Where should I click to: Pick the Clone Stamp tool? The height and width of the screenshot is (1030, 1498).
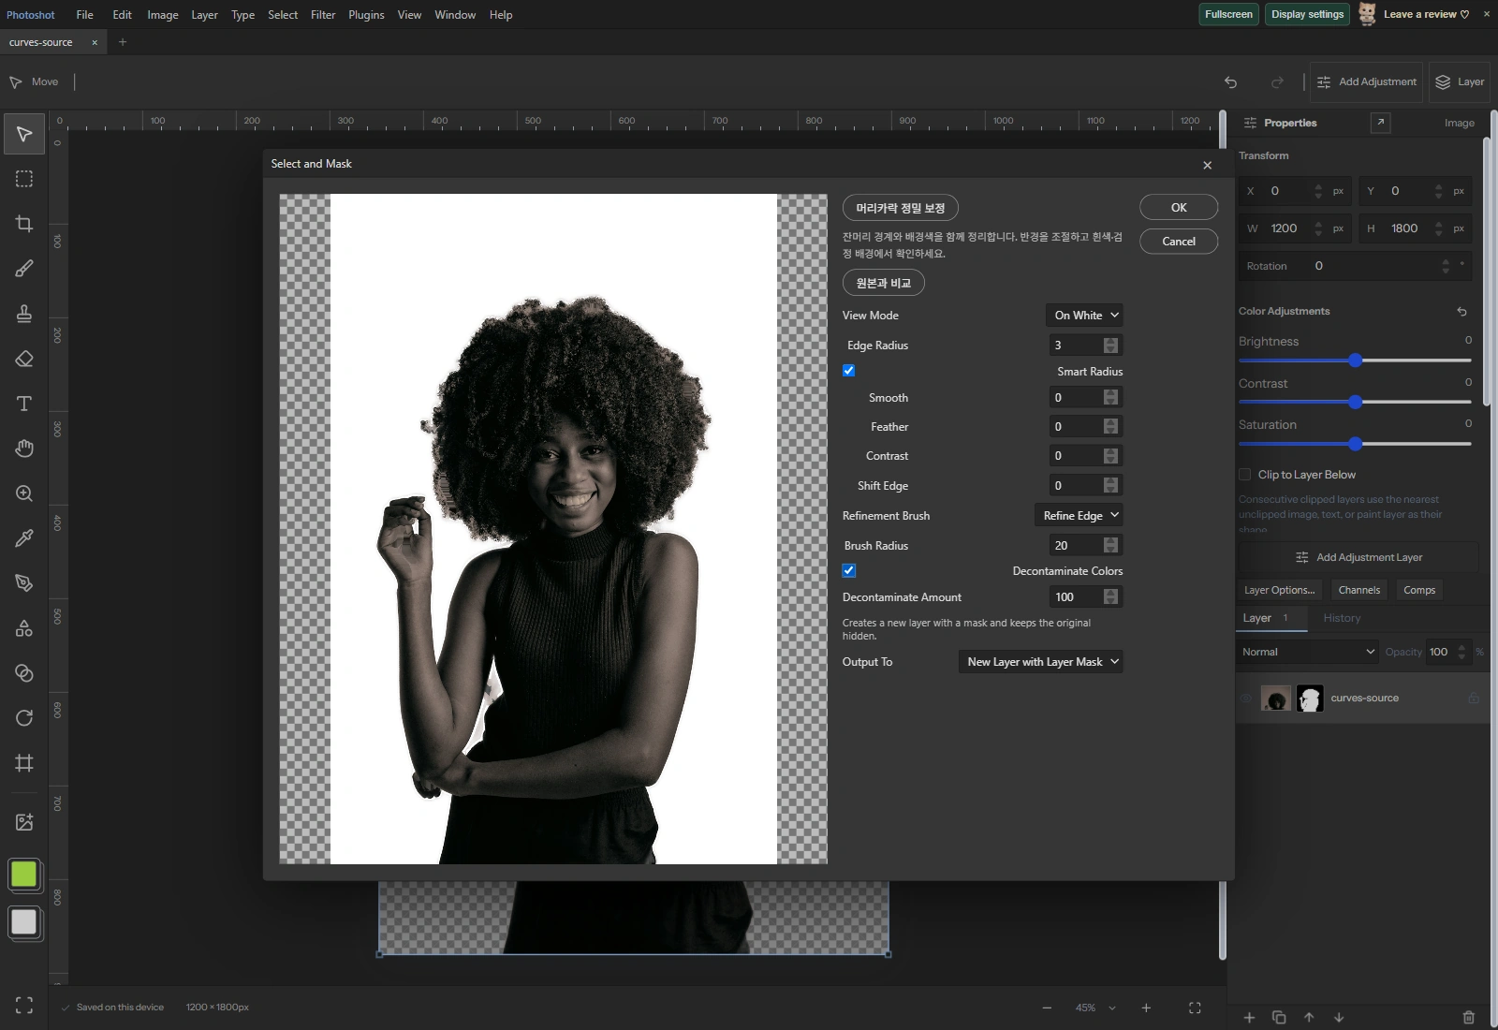[24, 314]
